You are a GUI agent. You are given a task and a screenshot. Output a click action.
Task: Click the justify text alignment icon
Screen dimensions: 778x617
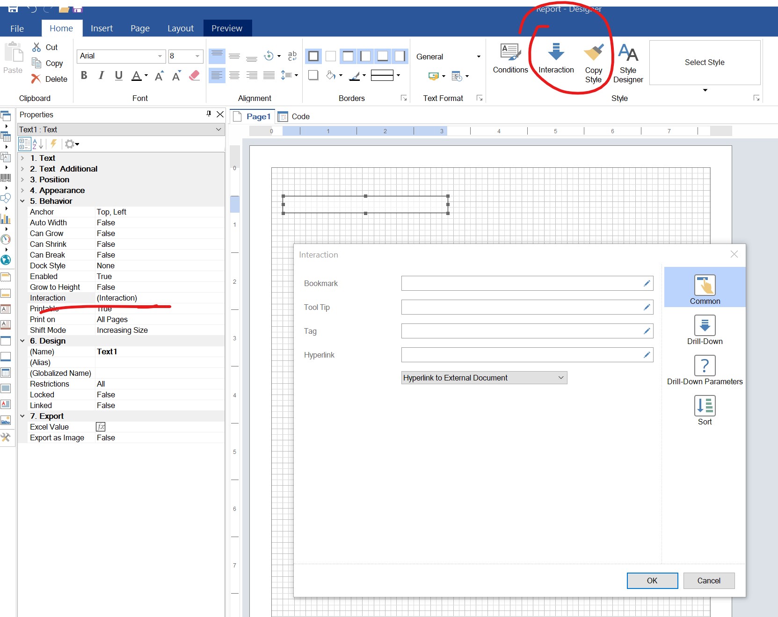coord(269,75)
